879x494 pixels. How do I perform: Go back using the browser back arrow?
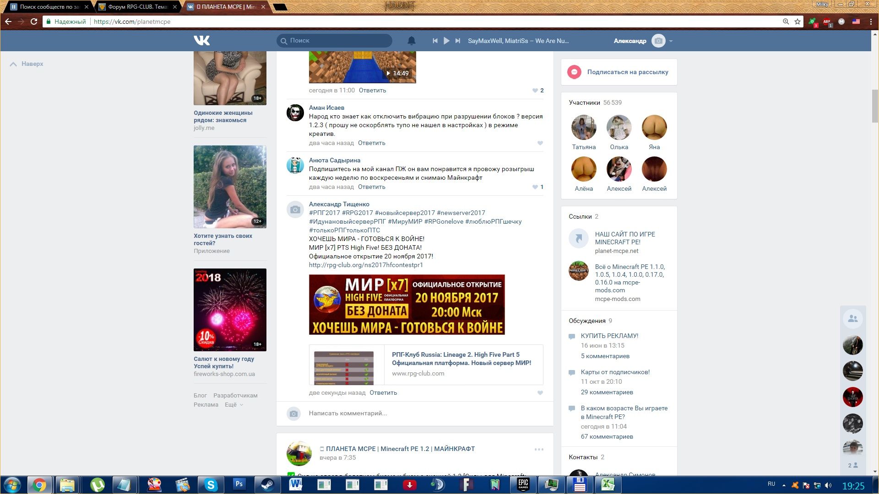point(8,21)
